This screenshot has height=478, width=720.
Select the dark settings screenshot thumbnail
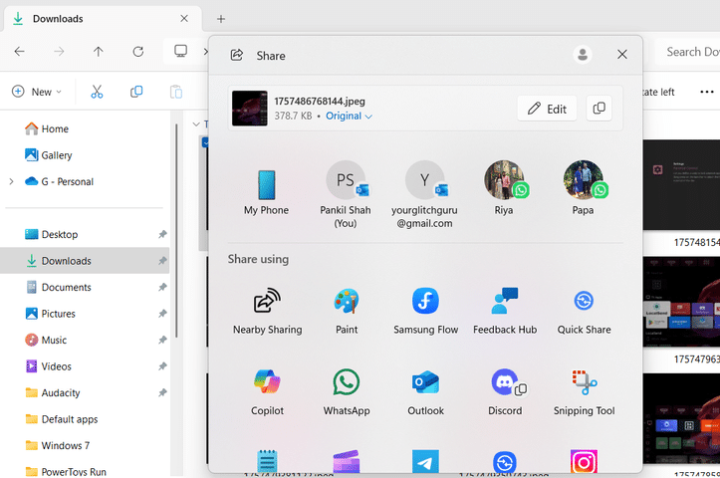coord(681,184)
